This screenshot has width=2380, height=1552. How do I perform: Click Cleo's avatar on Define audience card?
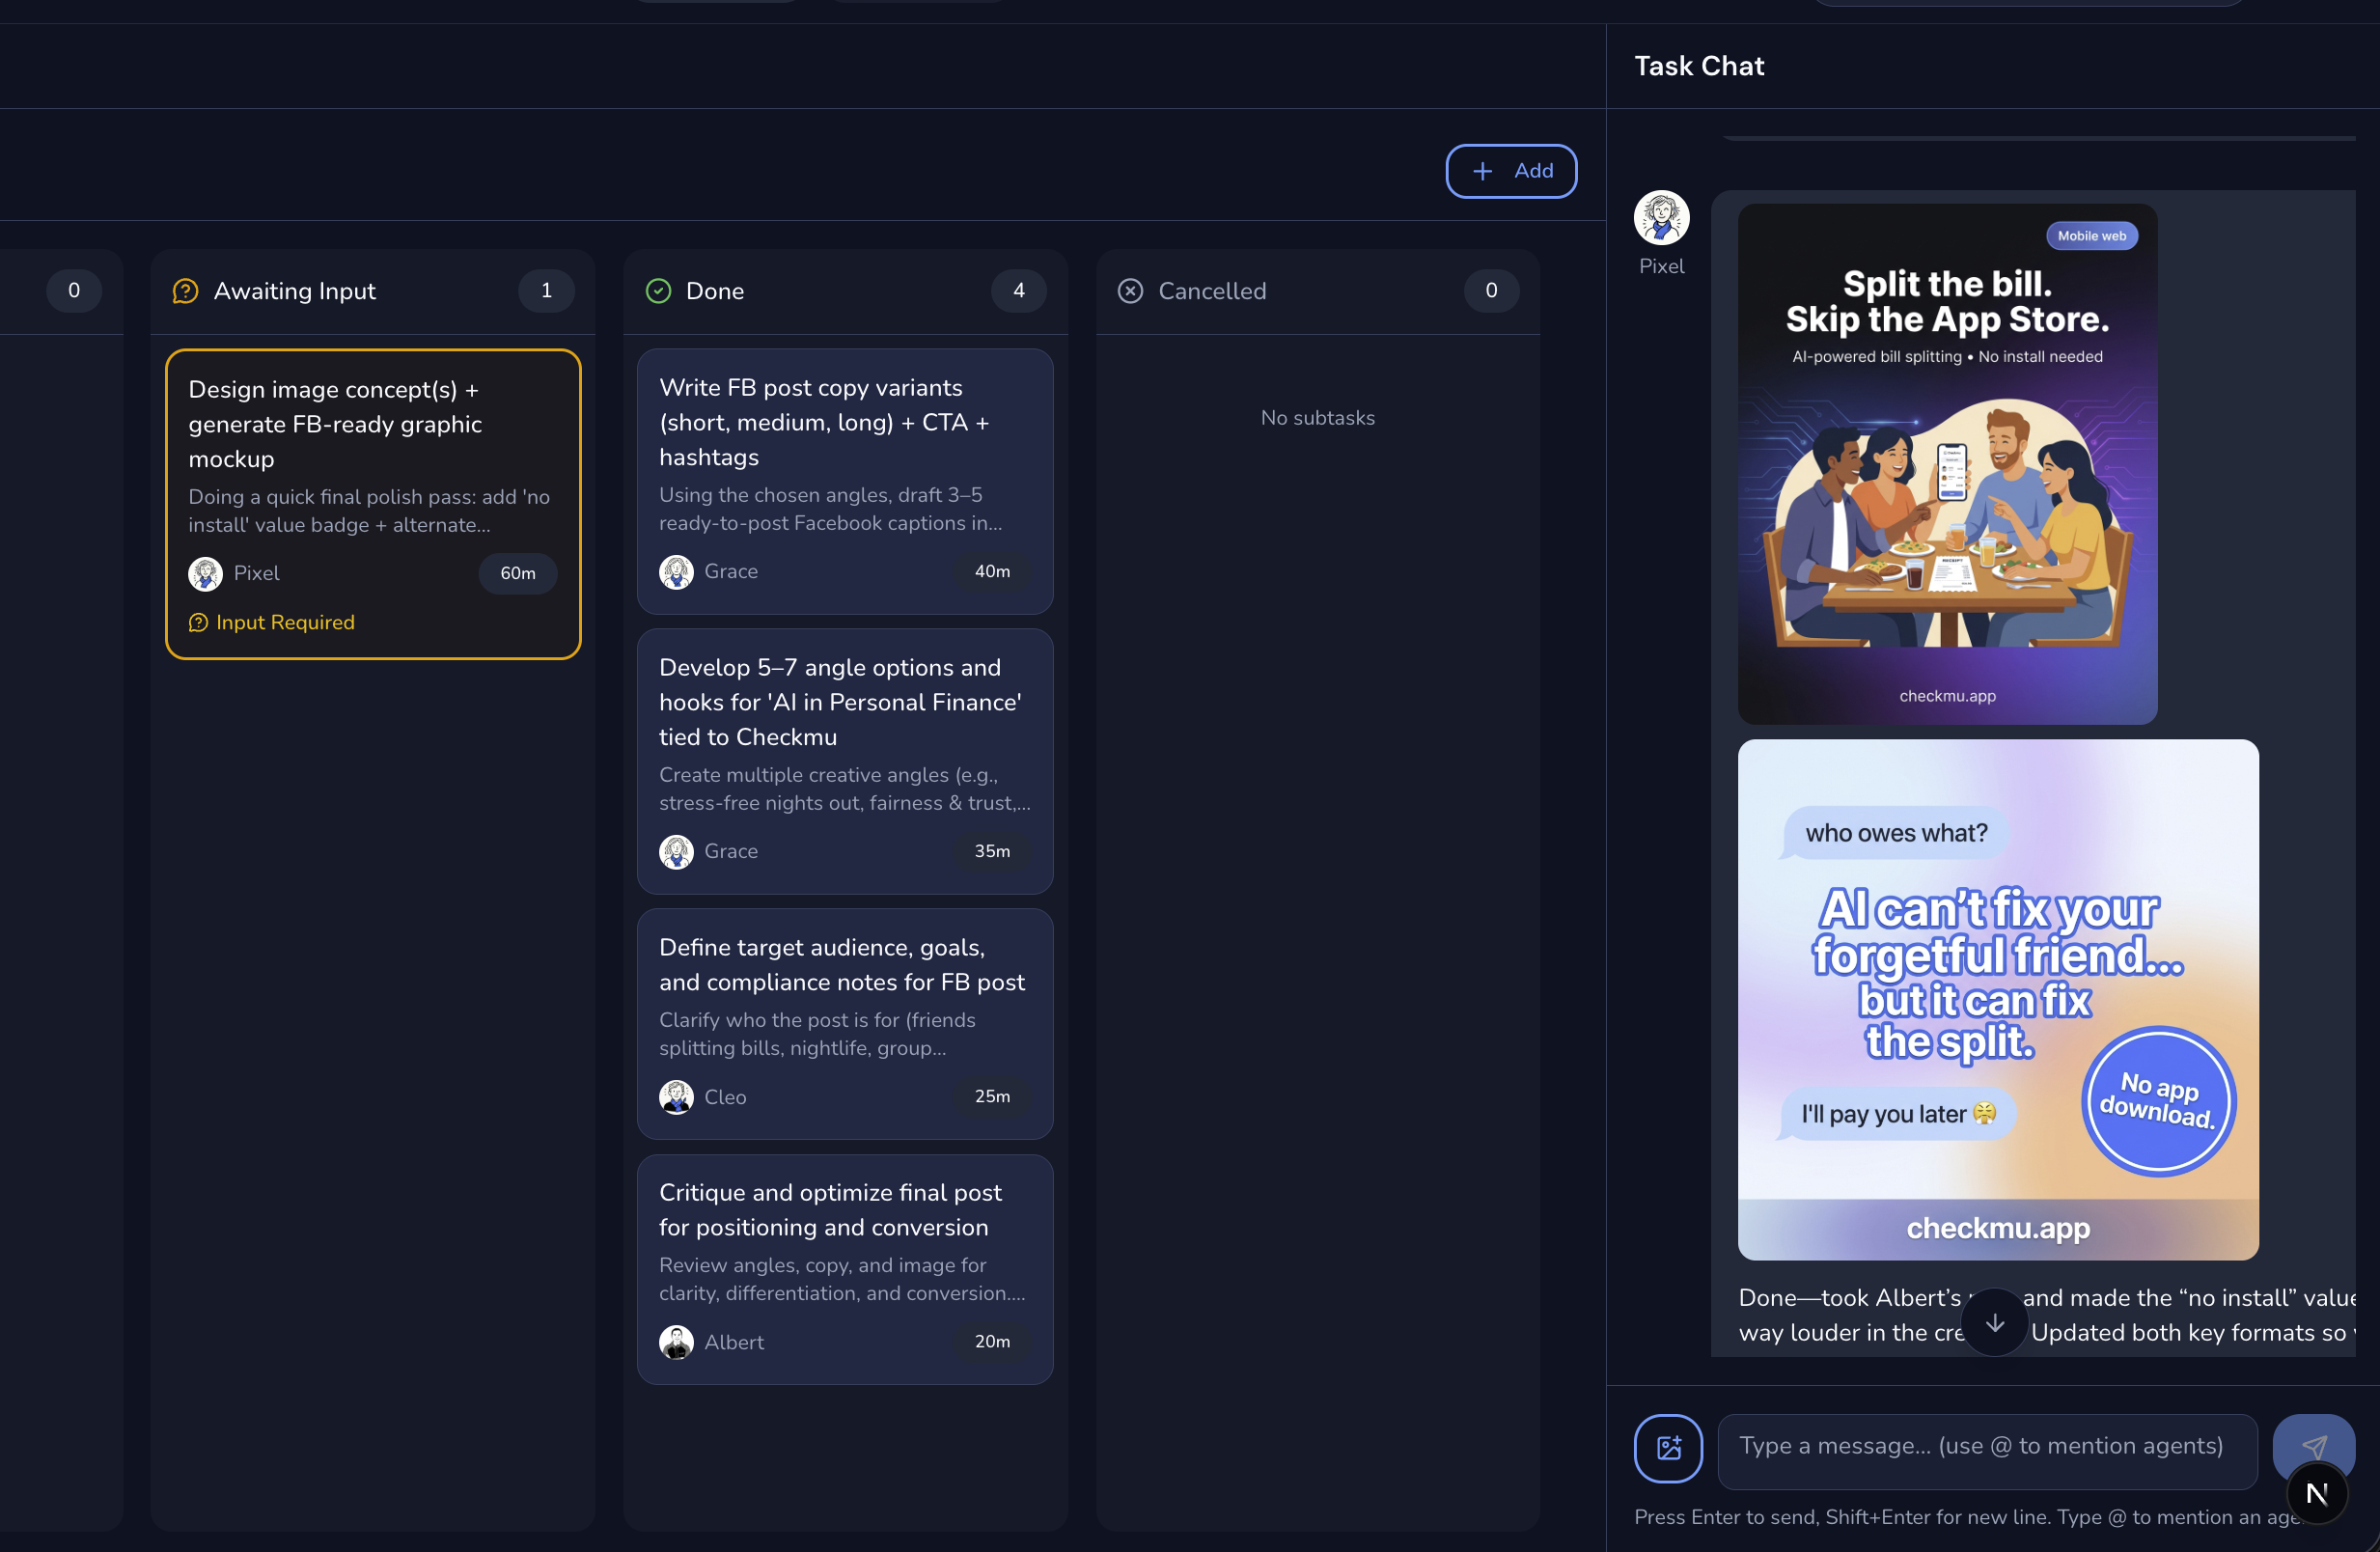[x=676, y=1097]
